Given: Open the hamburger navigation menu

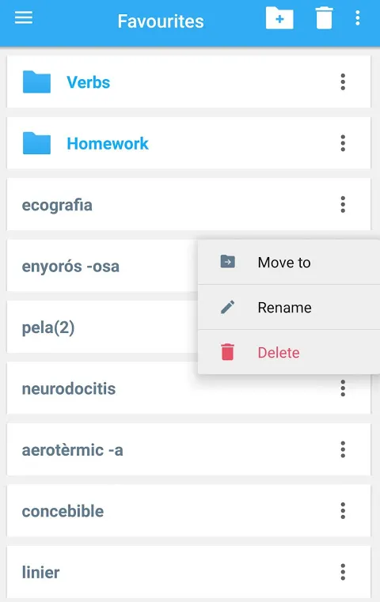Looking at the screenshot, I should (24, 17).
